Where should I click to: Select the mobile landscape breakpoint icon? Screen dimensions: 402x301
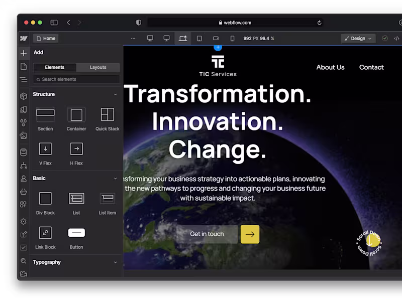tap(216, 39)
